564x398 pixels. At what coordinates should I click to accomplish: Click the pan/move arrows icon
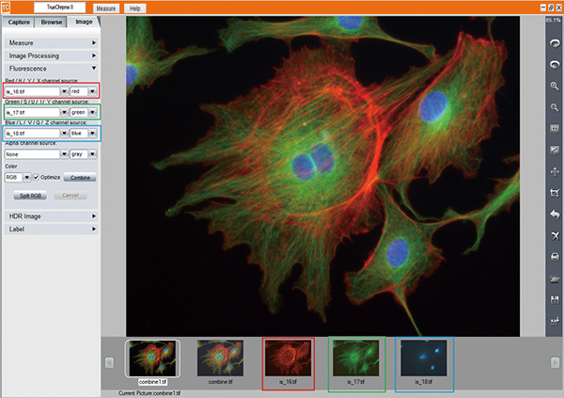[553, 171]
